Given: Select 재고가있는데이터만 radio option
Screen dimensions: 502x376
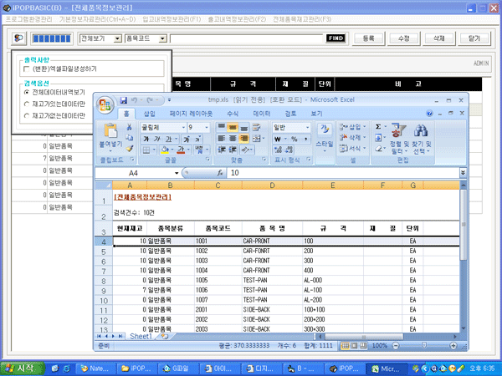Looking at the screenshot, I should (27, 104).
